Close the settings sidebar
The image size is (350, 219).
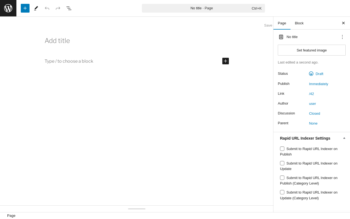point(343,23)
